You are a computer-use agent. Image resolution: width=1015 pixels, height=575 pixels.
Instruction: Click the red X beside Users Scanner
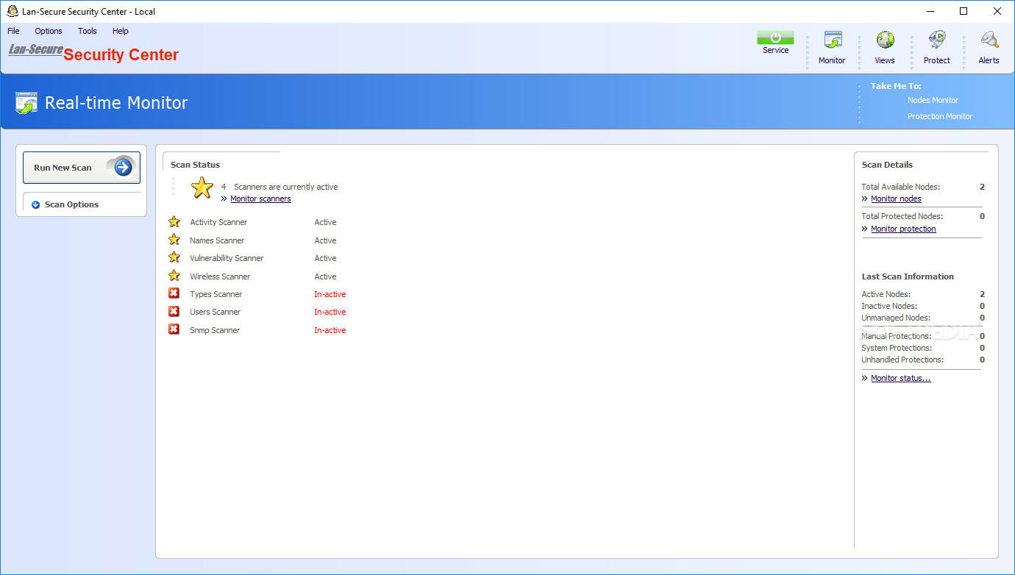[x=174, y=311]
